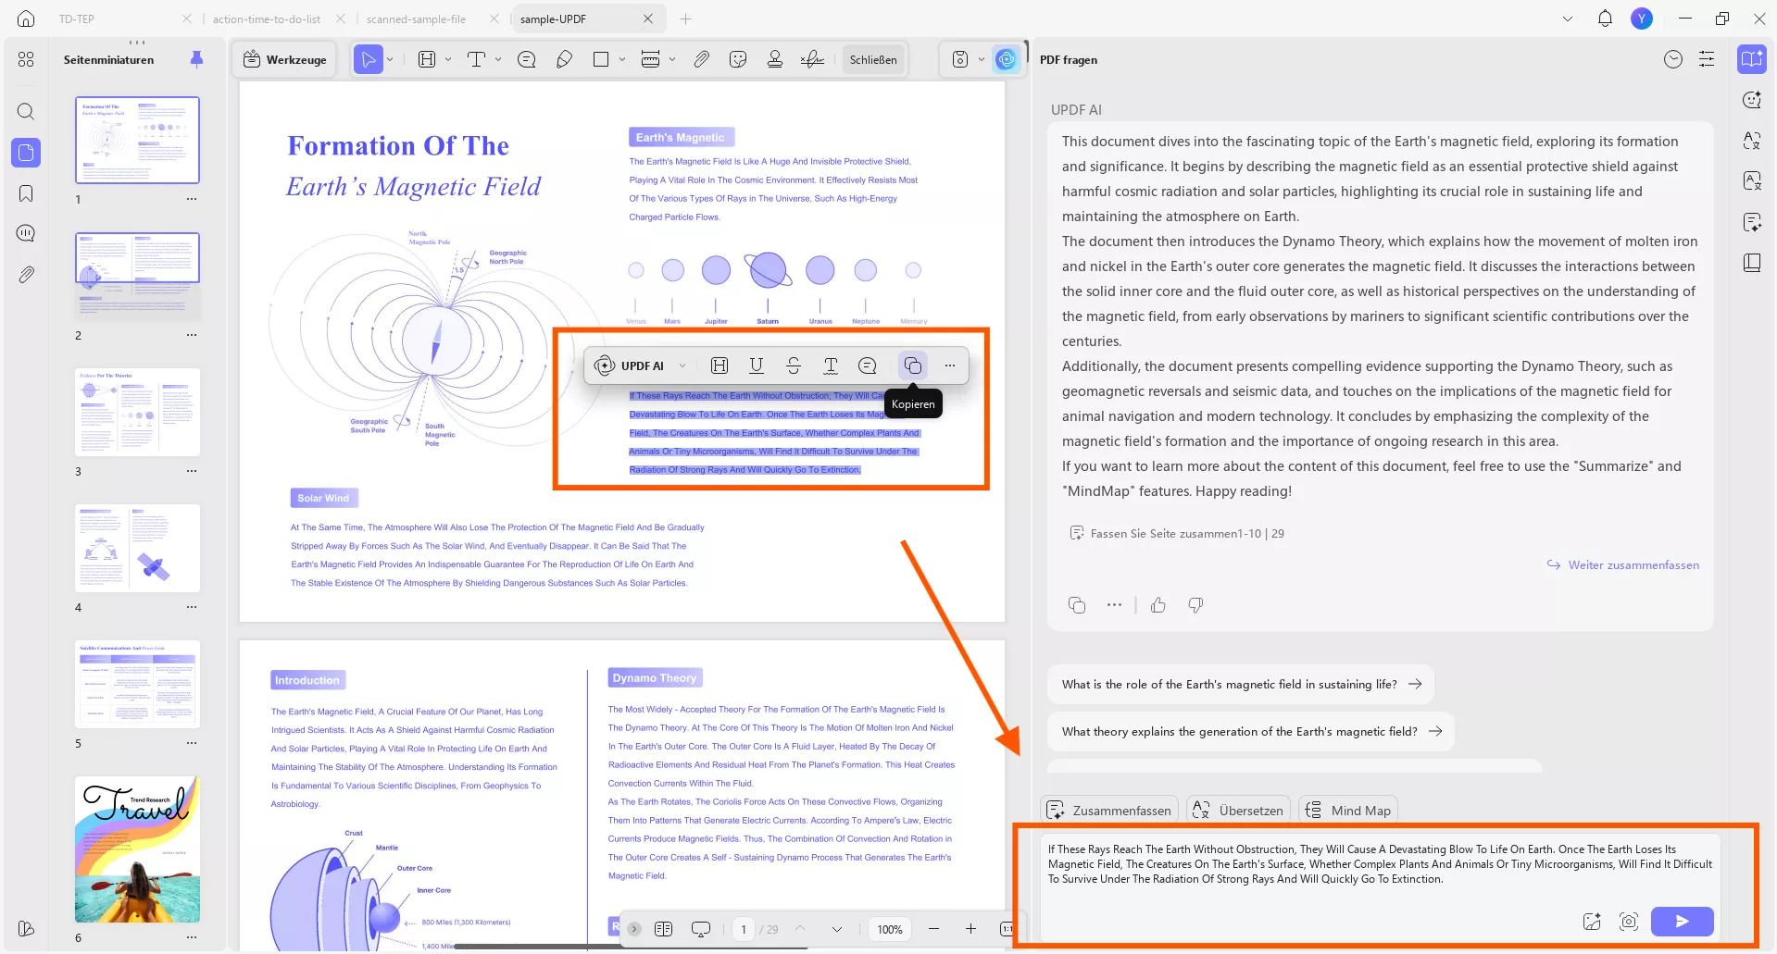Close the sample-UPDF tab
Image resolution: width=1777 pixels, height=954 pixels.
tap(647, 19)
